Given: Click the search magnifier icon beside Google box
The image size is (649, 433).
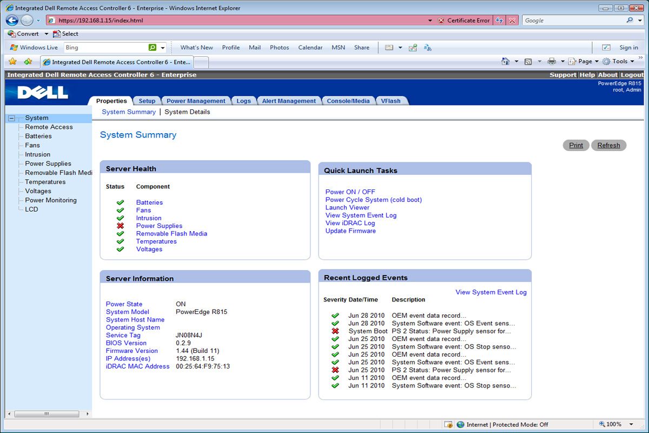Looking at the screenshot, I should tap(630, 20).
